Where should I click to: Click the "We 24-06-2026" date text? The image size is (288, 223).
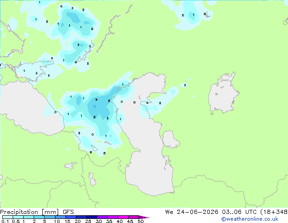coord(192,212)
